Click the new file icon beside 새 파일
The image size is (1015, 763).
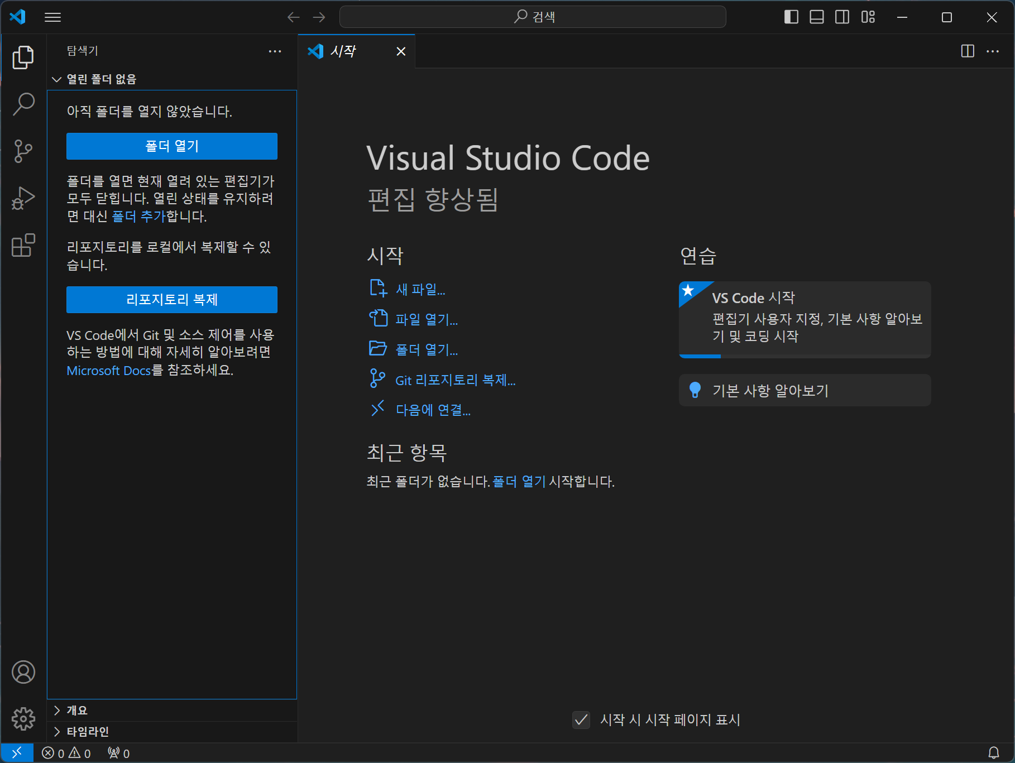tap(378, 289)
